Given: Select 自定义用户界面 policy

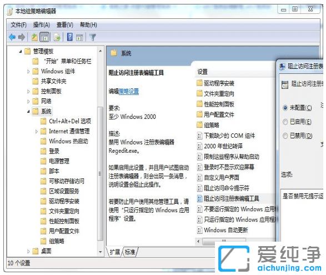Looking at the screenshot, I should (x=222, y=177).
